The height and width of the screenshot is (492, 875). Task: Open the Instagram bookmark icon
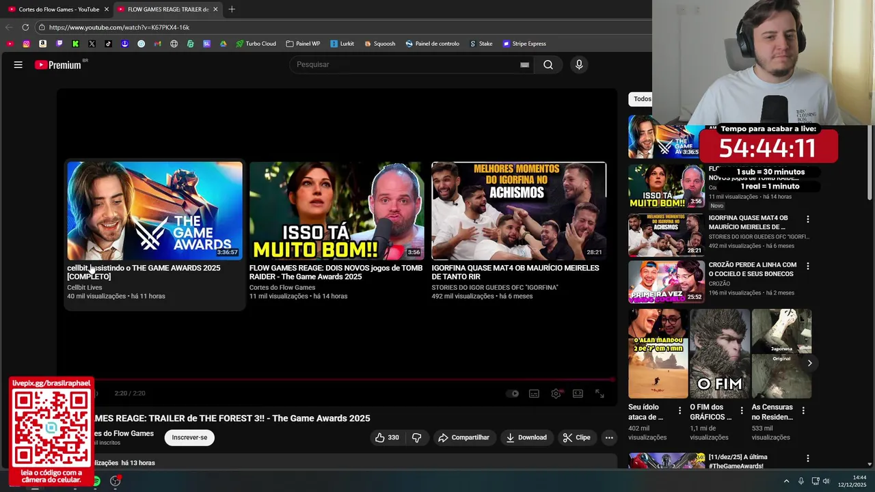coord(26,44)
